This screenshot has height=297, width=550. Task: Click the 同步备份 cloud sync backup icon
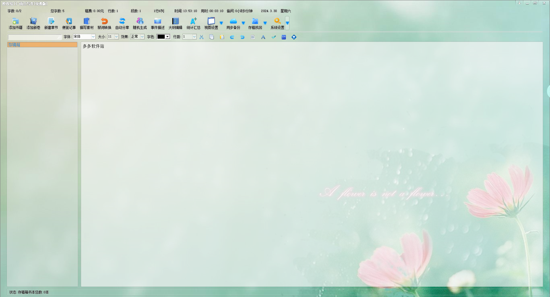pyautogui.click(x=233, y=21)
